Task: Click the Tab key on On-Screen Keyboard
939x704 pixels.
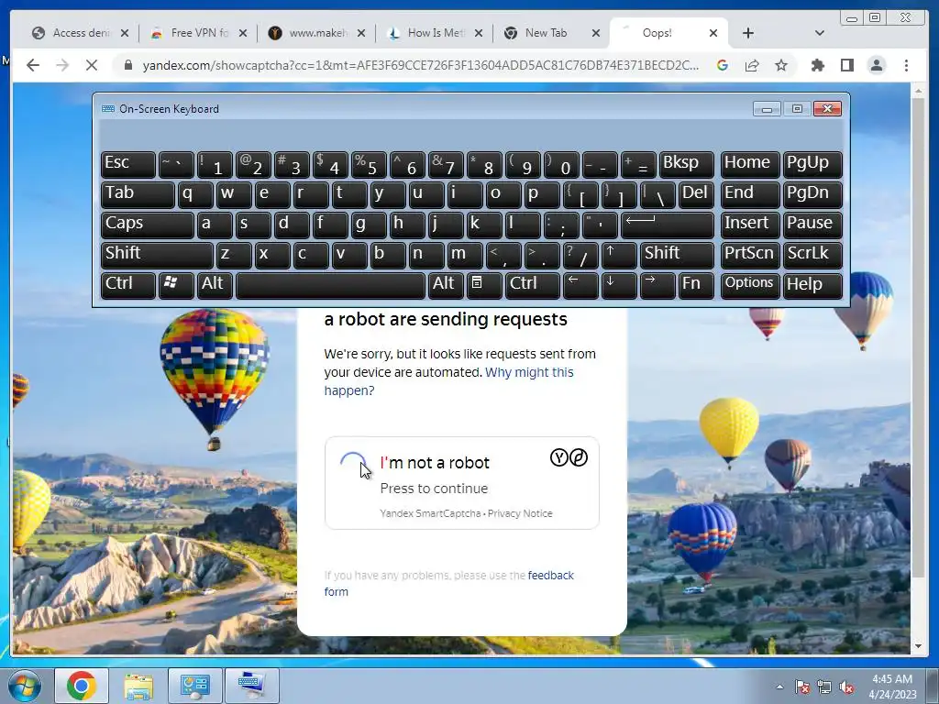Action: point(138,194)
